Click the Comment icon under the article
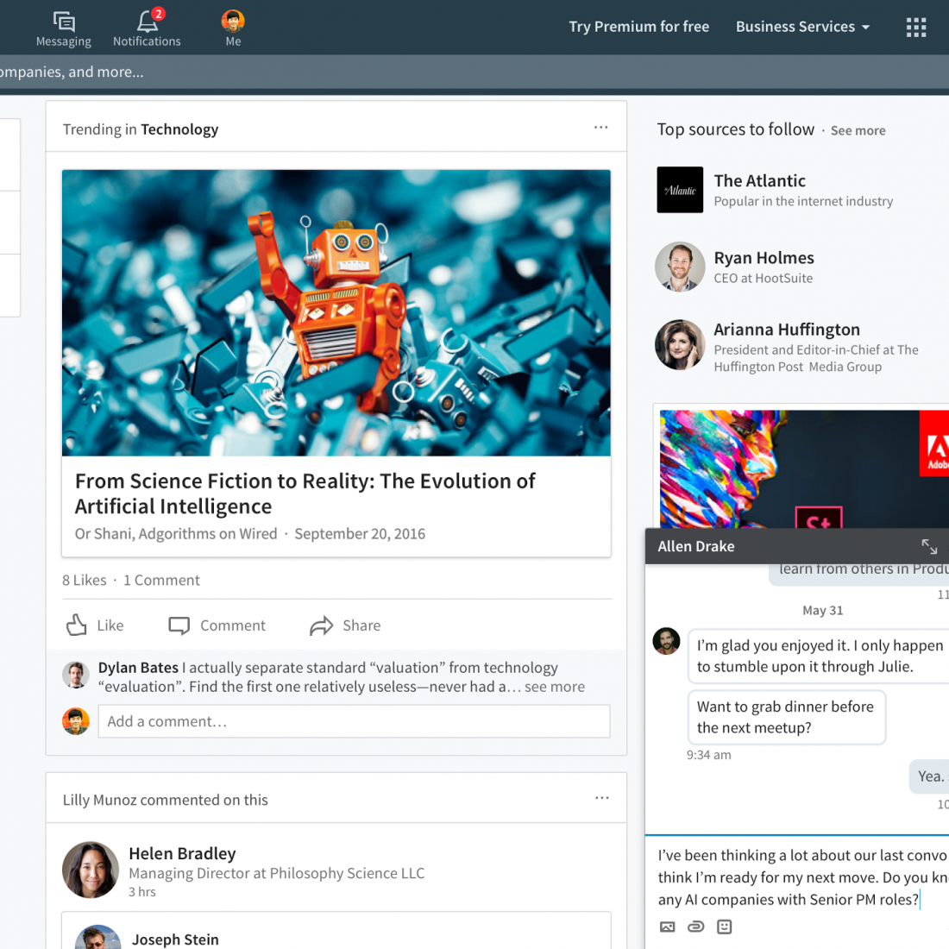The image size is (949, 949). (217, 625)
